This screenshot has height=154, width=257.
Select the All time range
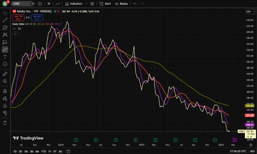click(60, 151)
